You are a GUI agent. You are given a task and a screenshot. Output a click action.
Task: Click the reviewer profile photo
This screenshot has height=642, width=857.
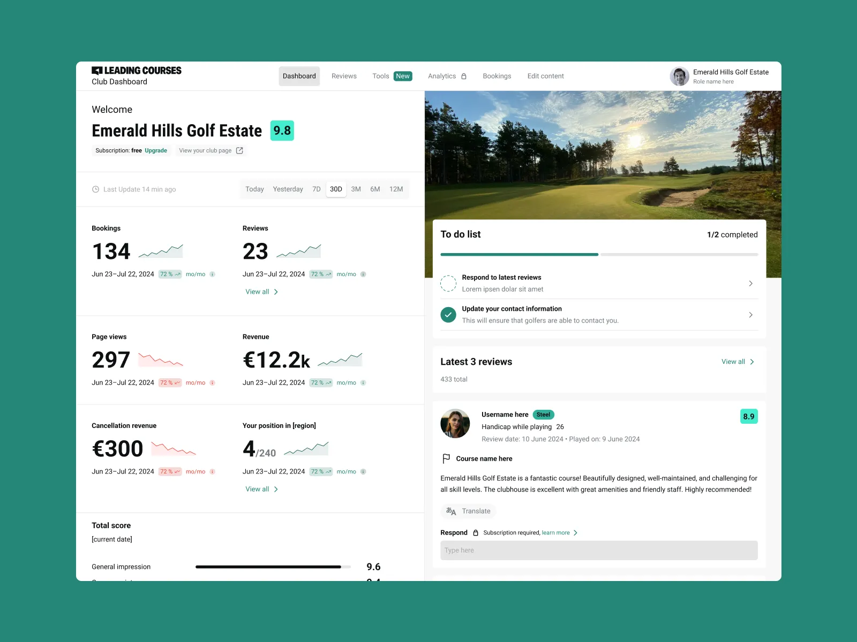[x=455, y=423]
